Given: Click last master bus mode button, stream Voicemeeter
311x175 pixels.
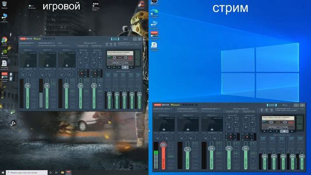Looking at the screenshot, I should pos(301,138).
